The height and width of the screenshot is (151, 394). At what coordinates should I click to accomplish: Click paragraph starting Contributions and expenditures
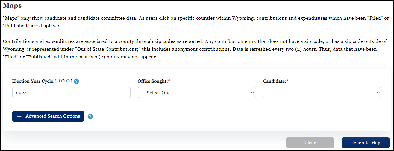[x=195, y=49]
